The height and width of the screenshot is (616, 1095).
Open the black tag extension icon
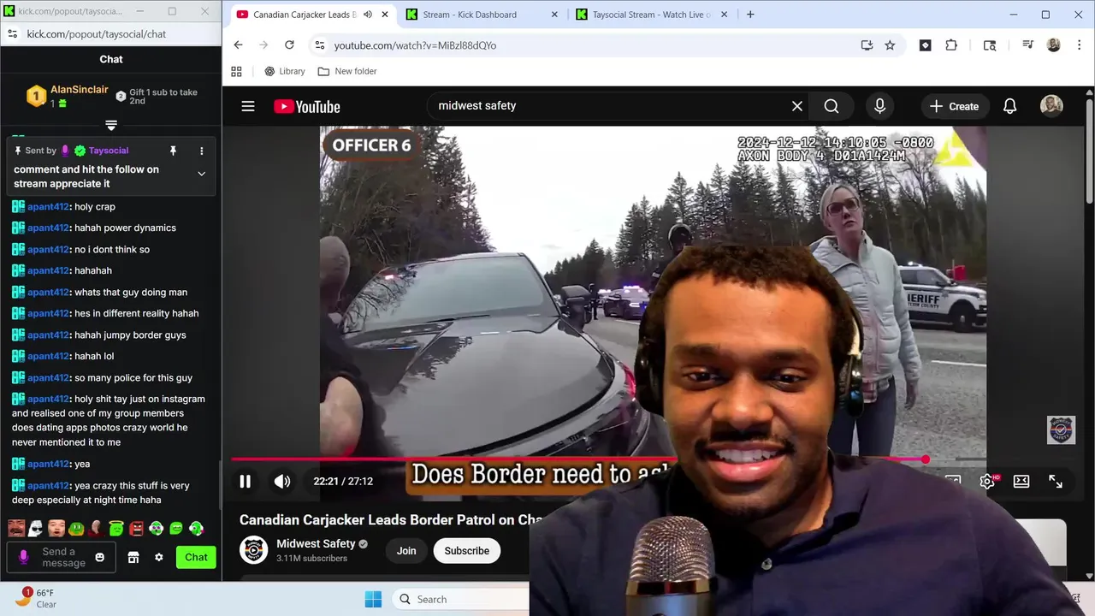click(x=925, y=45)
